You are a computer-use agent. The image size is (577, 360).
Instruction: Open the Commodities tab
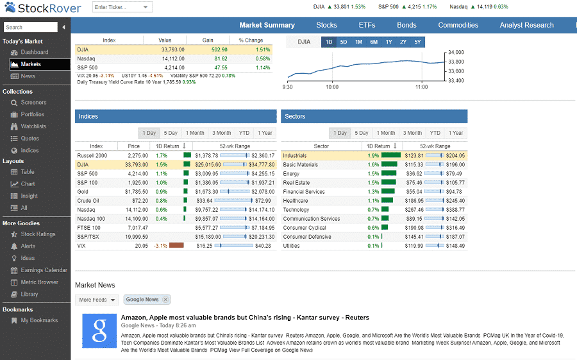click(x=458, y=25)
